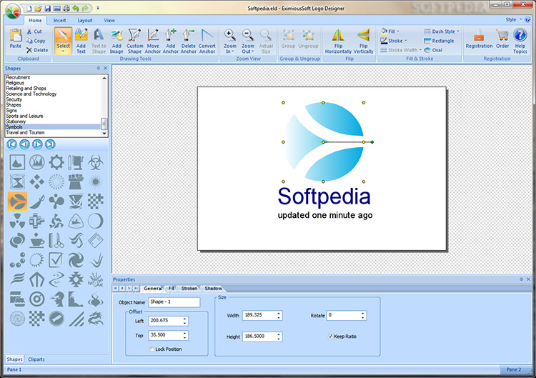The image size is (536, 378).
Task: Decrease the Top offset with spinner
Action: coord(184,337)
